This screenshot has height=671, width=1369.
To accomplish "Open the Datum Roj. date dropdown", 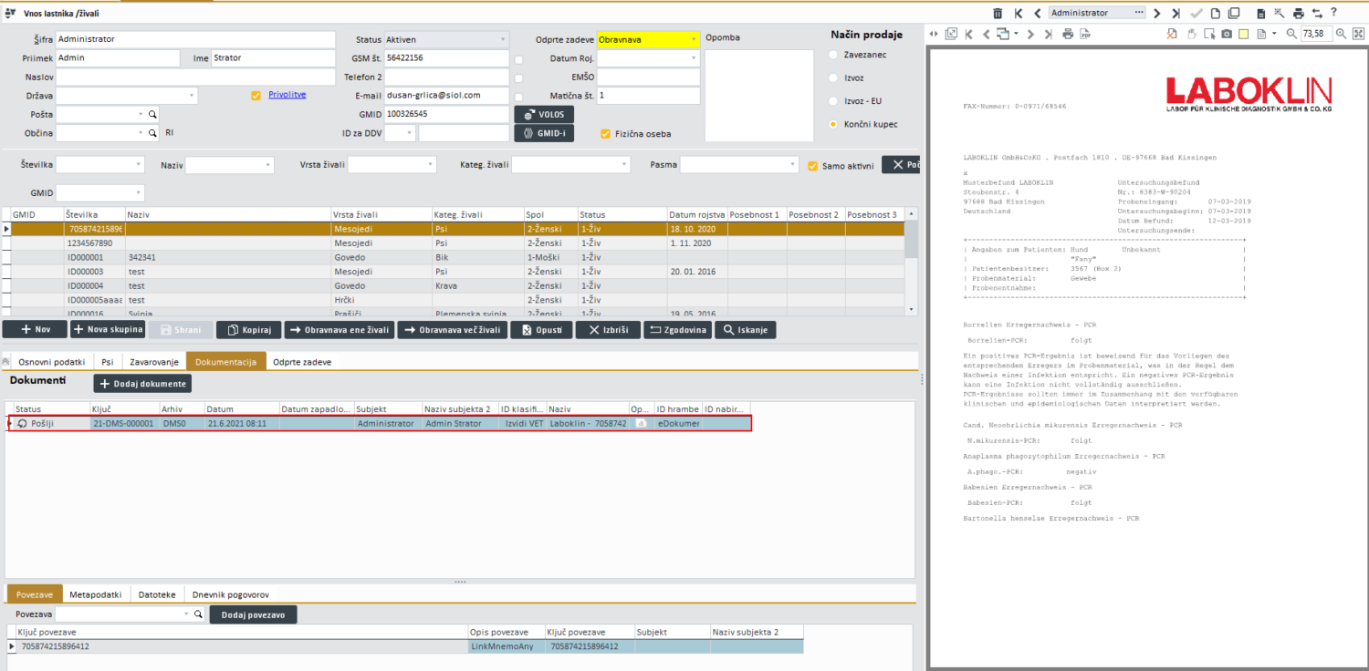I will point(693,58).
